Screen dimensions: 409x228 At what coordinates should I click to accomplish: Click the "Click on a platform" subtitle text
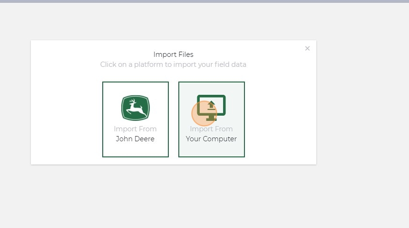click(173, 64)
